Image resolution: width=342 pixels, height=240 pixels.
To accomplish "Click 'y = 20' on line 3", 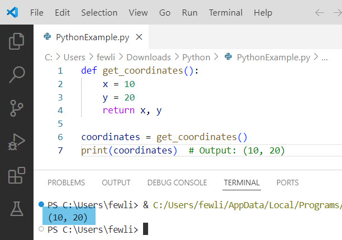I will (119, 98).
